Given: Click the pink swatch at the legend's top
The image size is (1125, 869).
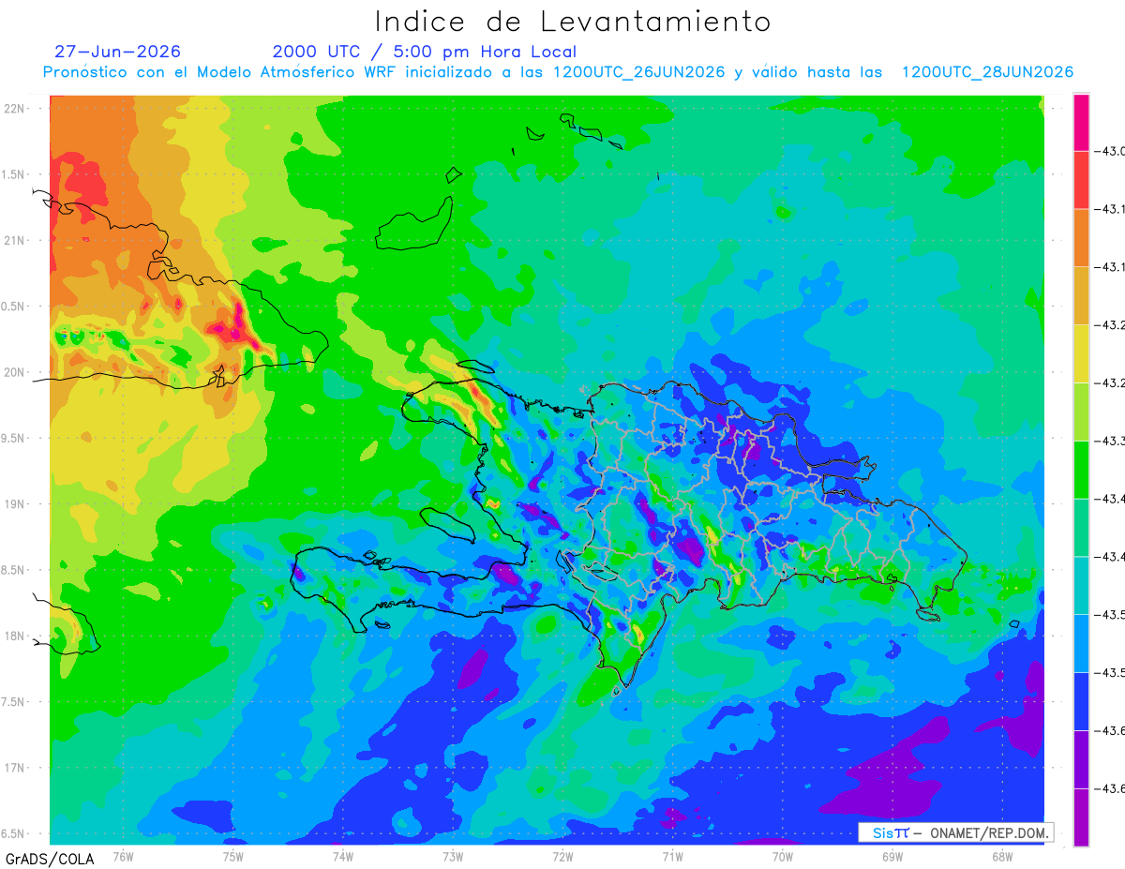Looking at the screenshot, I should pyautogui.click(x=1081, y=122).
